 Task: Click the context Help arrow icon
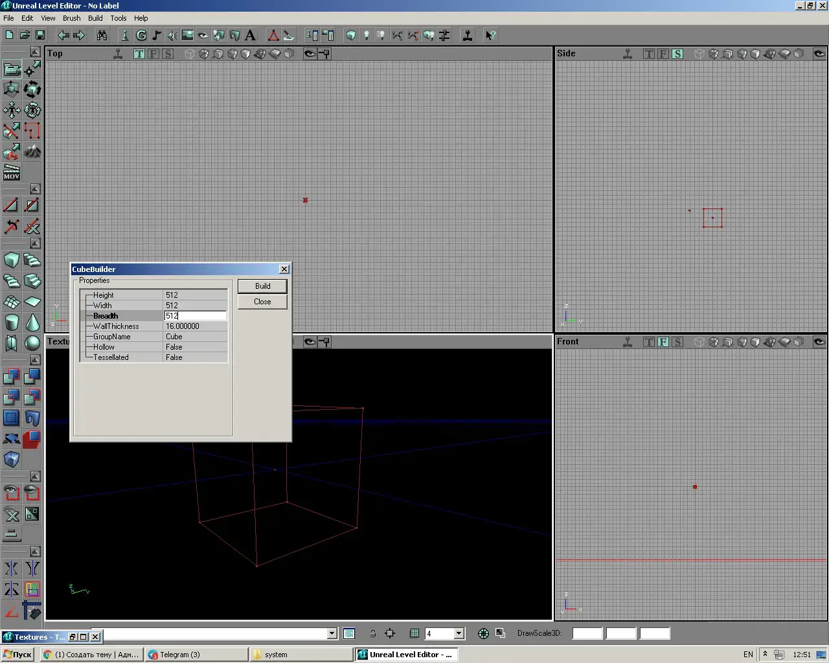click(x=490, y=36)
